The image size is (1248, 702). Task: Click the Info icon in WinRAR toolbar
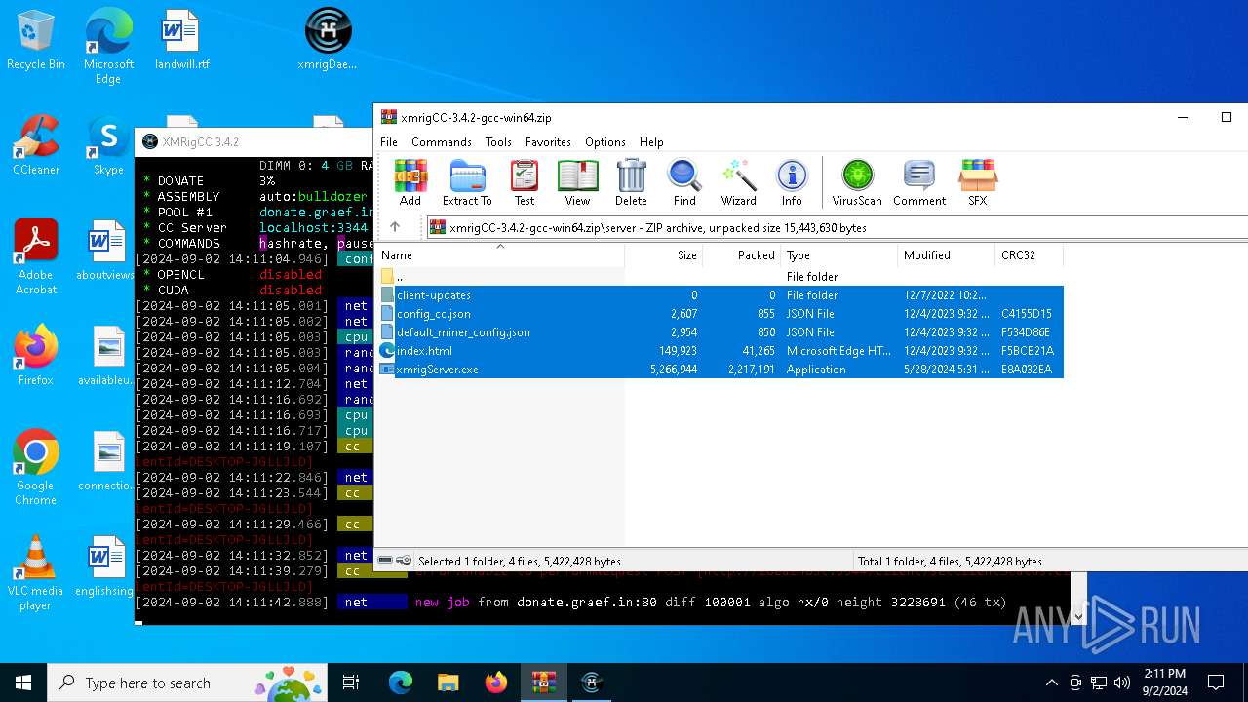point(792,182)
